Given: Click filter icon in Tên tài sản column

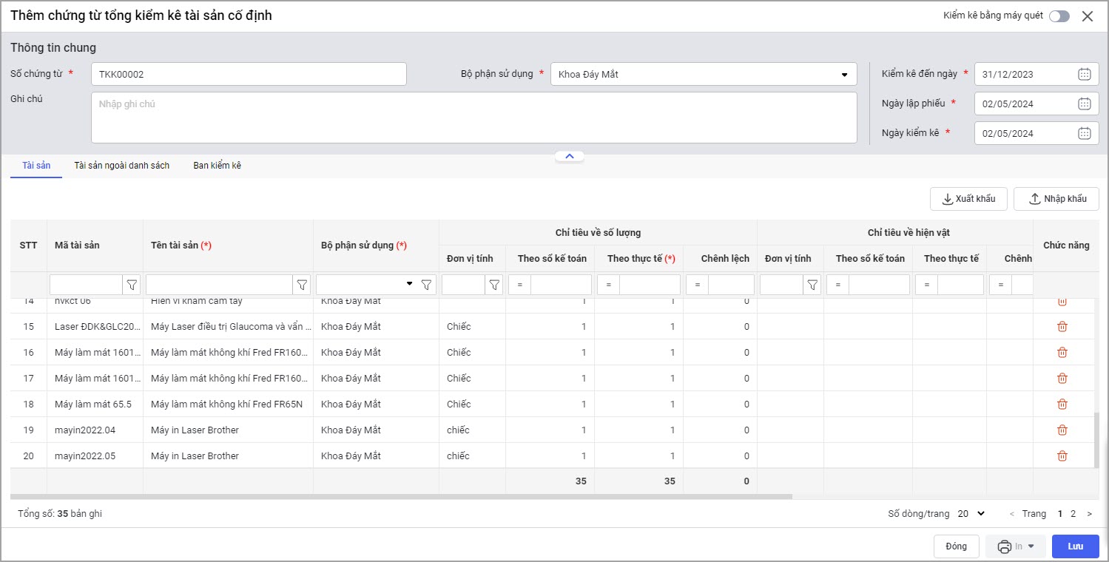Looking at the screenshot, I should click(x=302, y=285).
